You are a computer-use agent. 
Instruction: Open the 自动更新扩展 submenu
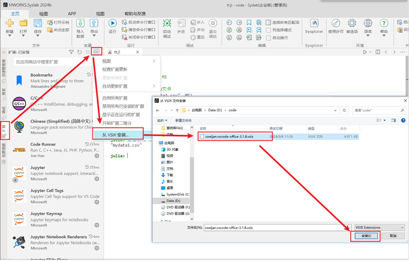(127, 86)
